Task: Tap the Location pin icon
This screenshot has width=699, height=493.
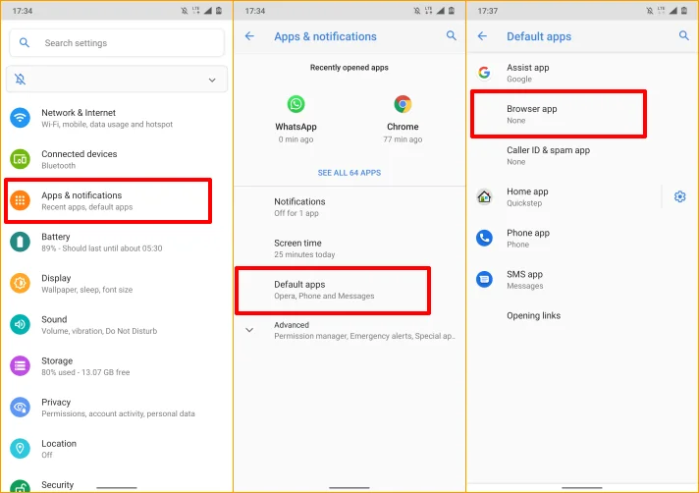Action: click(x=20, y=449)
